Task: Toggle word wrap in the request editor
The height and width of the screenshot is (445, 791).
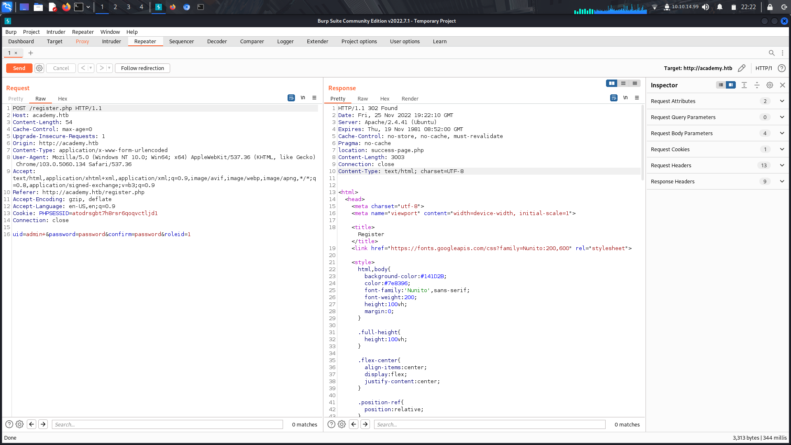Action: (x=291, y=98)
